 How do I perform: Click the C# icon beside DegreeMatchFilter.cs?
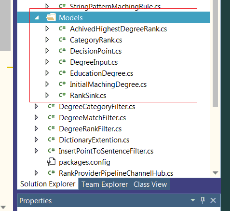[x=52, y=117]
